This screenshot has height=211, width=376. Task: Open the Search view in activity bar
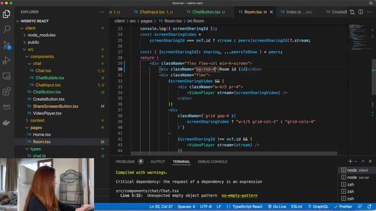pyautogui.click(x=6, y=29)
